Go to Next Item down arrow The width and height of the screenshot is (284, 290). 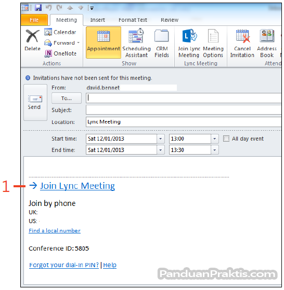[x=81, y=8]
